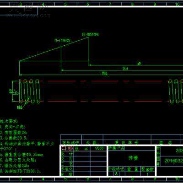Image resolution: width=183 pixels, height=183 pixels.
Task: Click the 标准化 row label in title block
Action: (67, 169)
